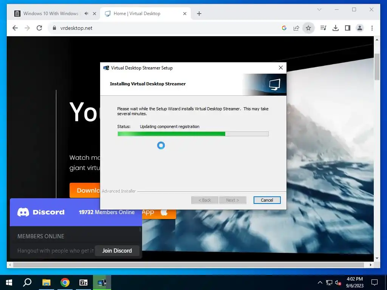Open the Chrome three-dot menu
This screenshot has width=387, height=290.
372,28
